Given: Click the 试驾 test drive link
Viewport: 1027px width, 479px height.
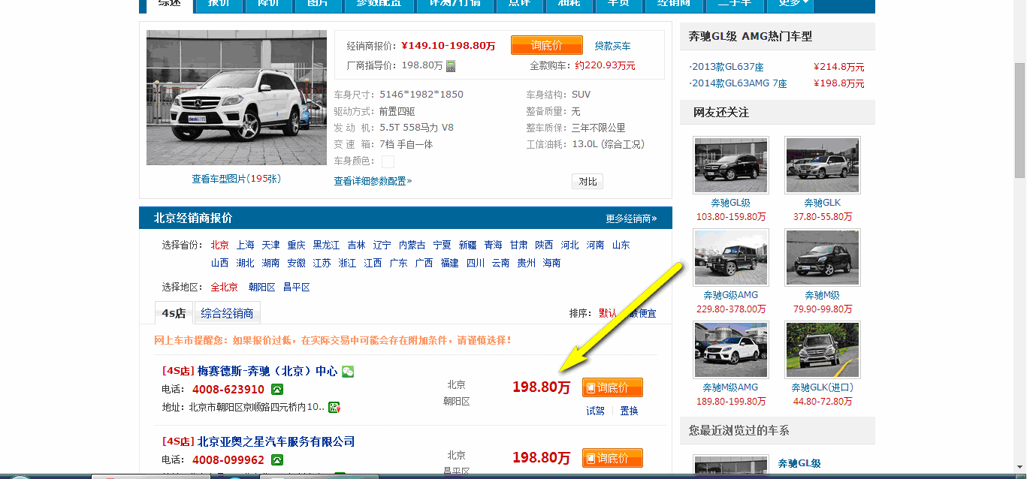Looking at the screenshot, I should [595, 411].
